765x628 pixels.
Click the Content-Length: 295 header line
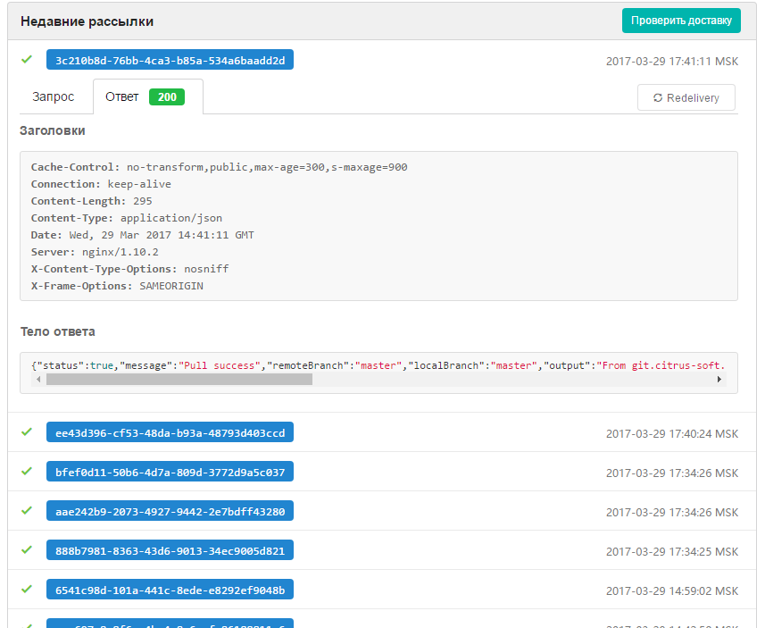click(91, 201)
